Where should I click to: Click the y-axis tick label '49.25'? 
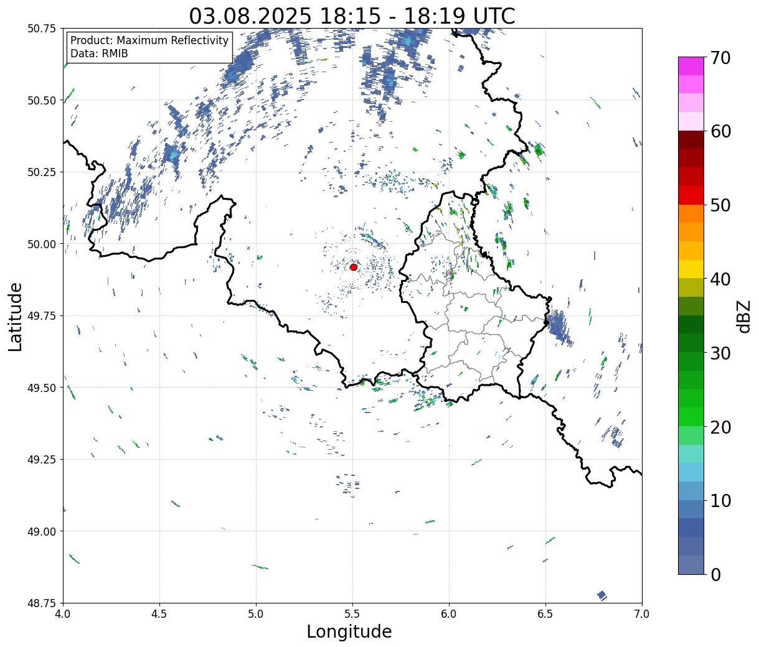click(42, 459)
